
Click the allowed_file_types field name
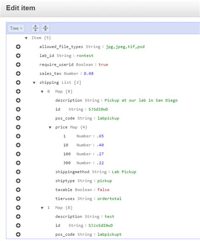pyautogui.click(x=61, y=47)
